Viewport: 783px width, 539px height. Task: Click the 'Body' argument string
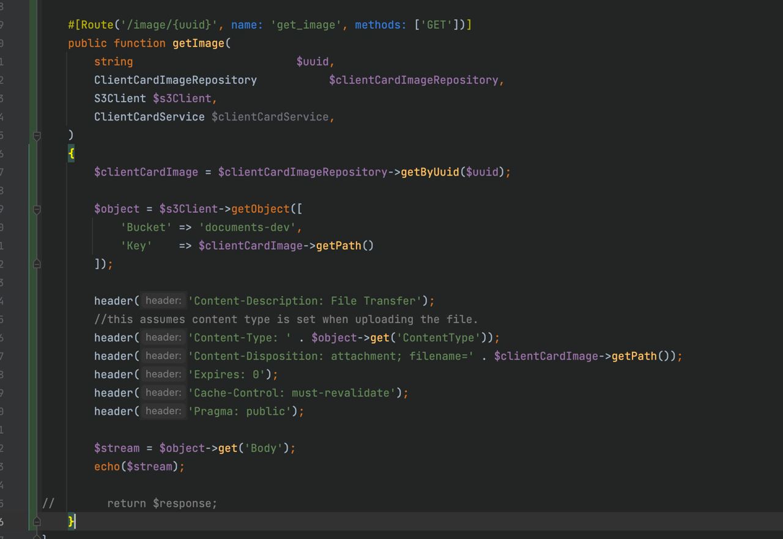263,448
